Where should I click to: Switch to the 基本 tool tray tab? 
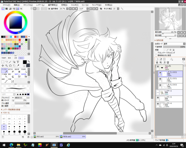pos(10,58)
